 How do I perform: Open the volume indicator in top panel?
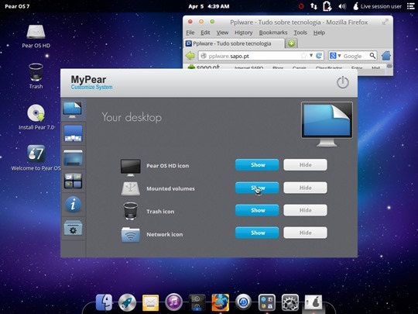342,6
